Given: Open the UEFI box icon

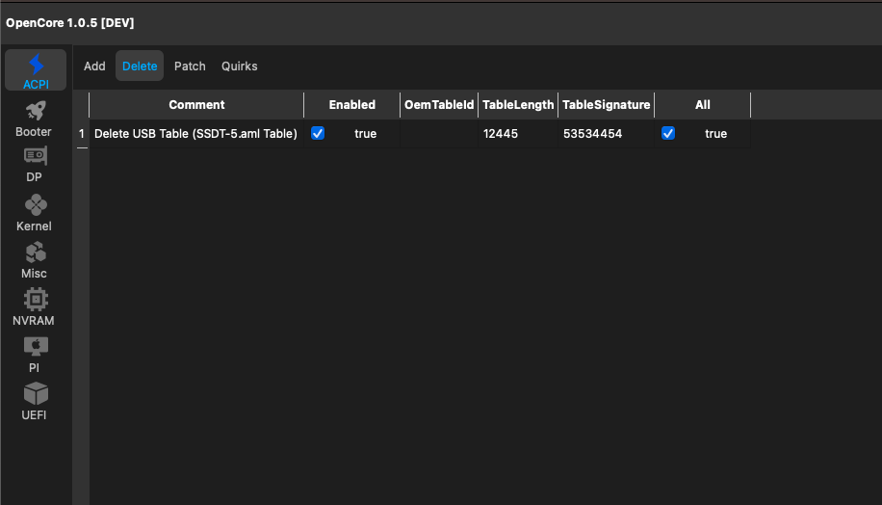Looking at the screenshot, I should (35, 394).
